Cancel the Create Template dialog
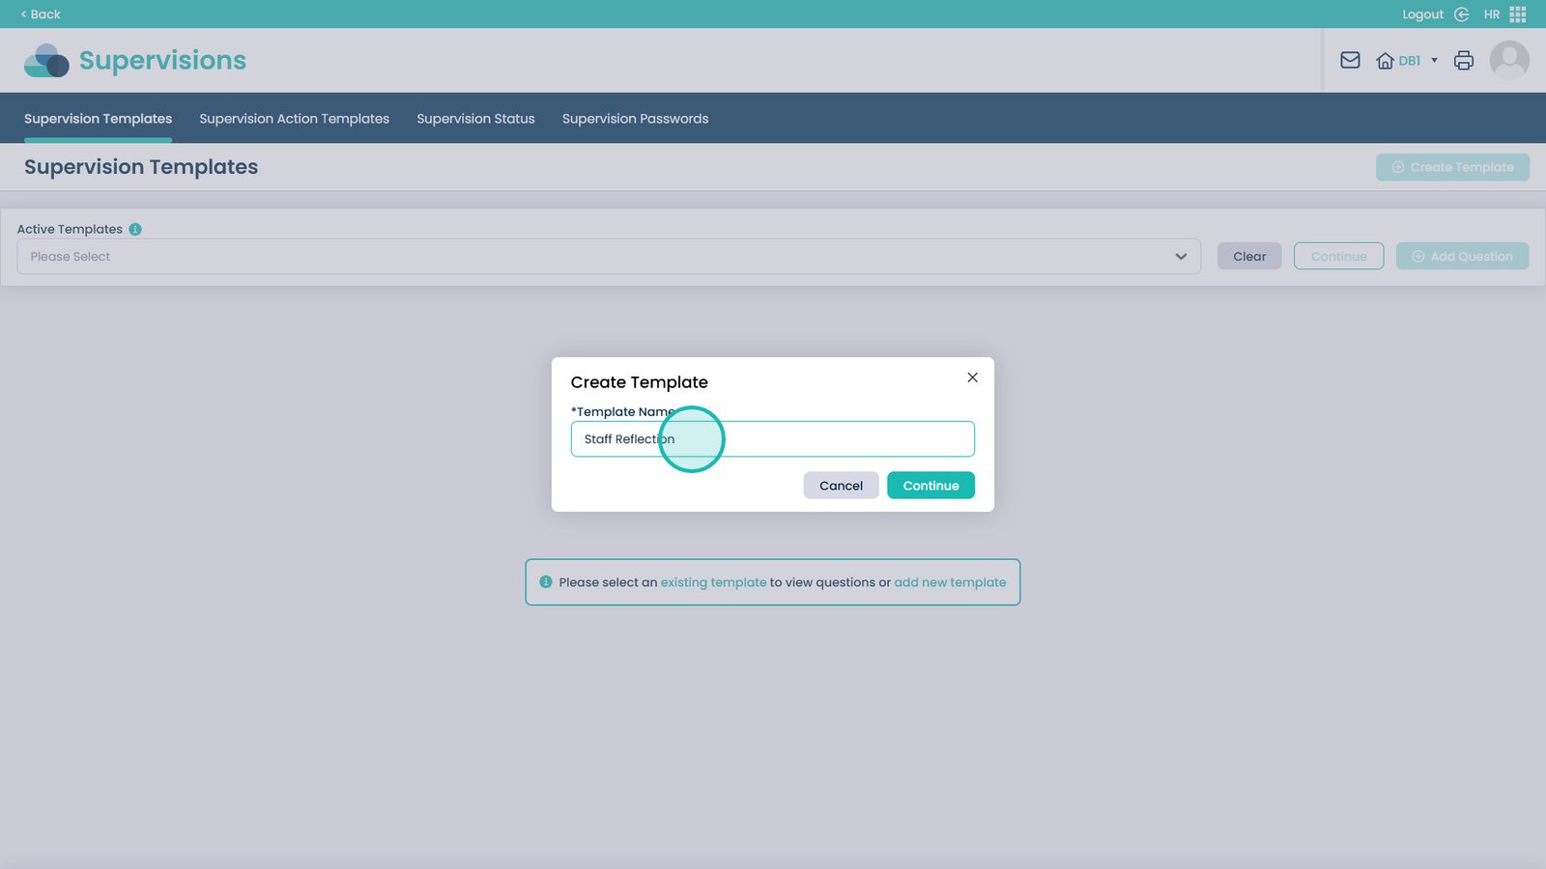Screen dimensions: 1546x869 [x=841, y=486]
